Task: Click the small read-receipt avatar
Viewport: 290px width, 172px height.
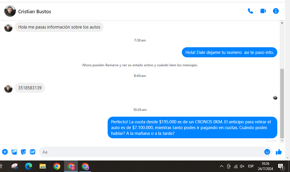Action: 275,98
